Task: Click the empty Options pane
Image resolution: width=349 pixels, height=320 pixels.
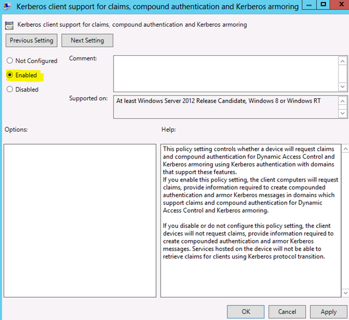Action: pyautogui.click(x=80, y=221)
